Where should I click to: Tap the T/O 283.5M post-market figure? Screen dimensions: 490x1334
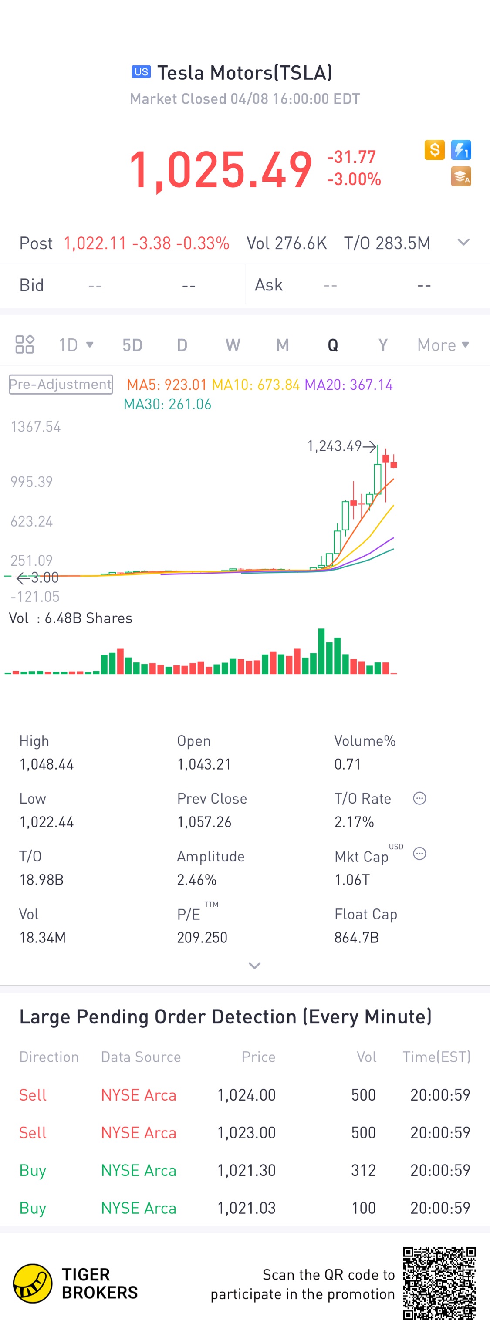point(387,243)
